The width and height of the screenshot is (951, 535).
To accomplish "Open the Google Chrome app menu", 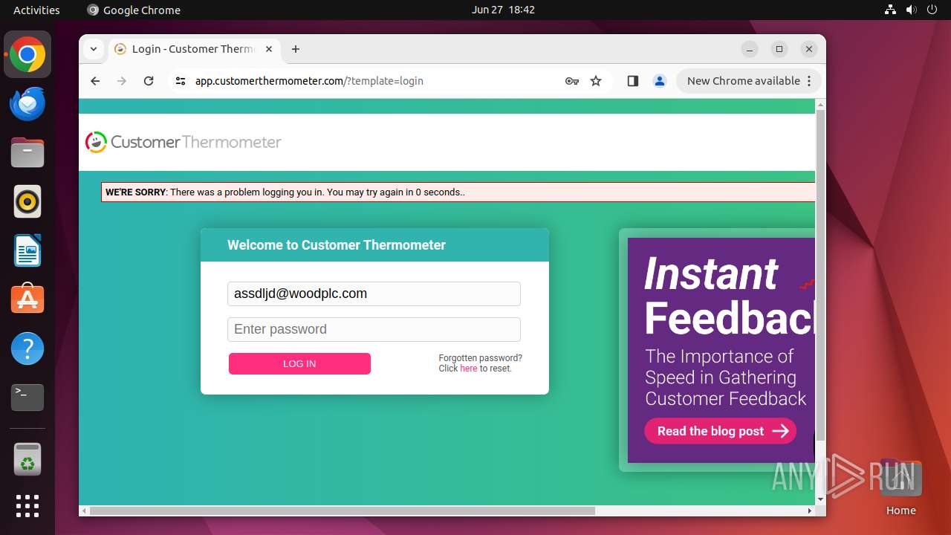I will [x=134, y=10].
